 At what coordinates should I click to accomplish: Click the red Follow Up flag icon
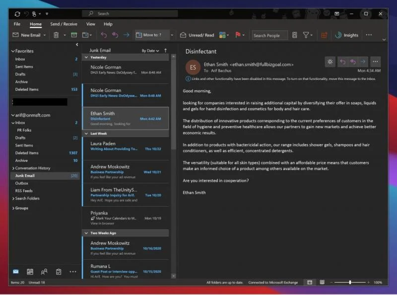238,35
